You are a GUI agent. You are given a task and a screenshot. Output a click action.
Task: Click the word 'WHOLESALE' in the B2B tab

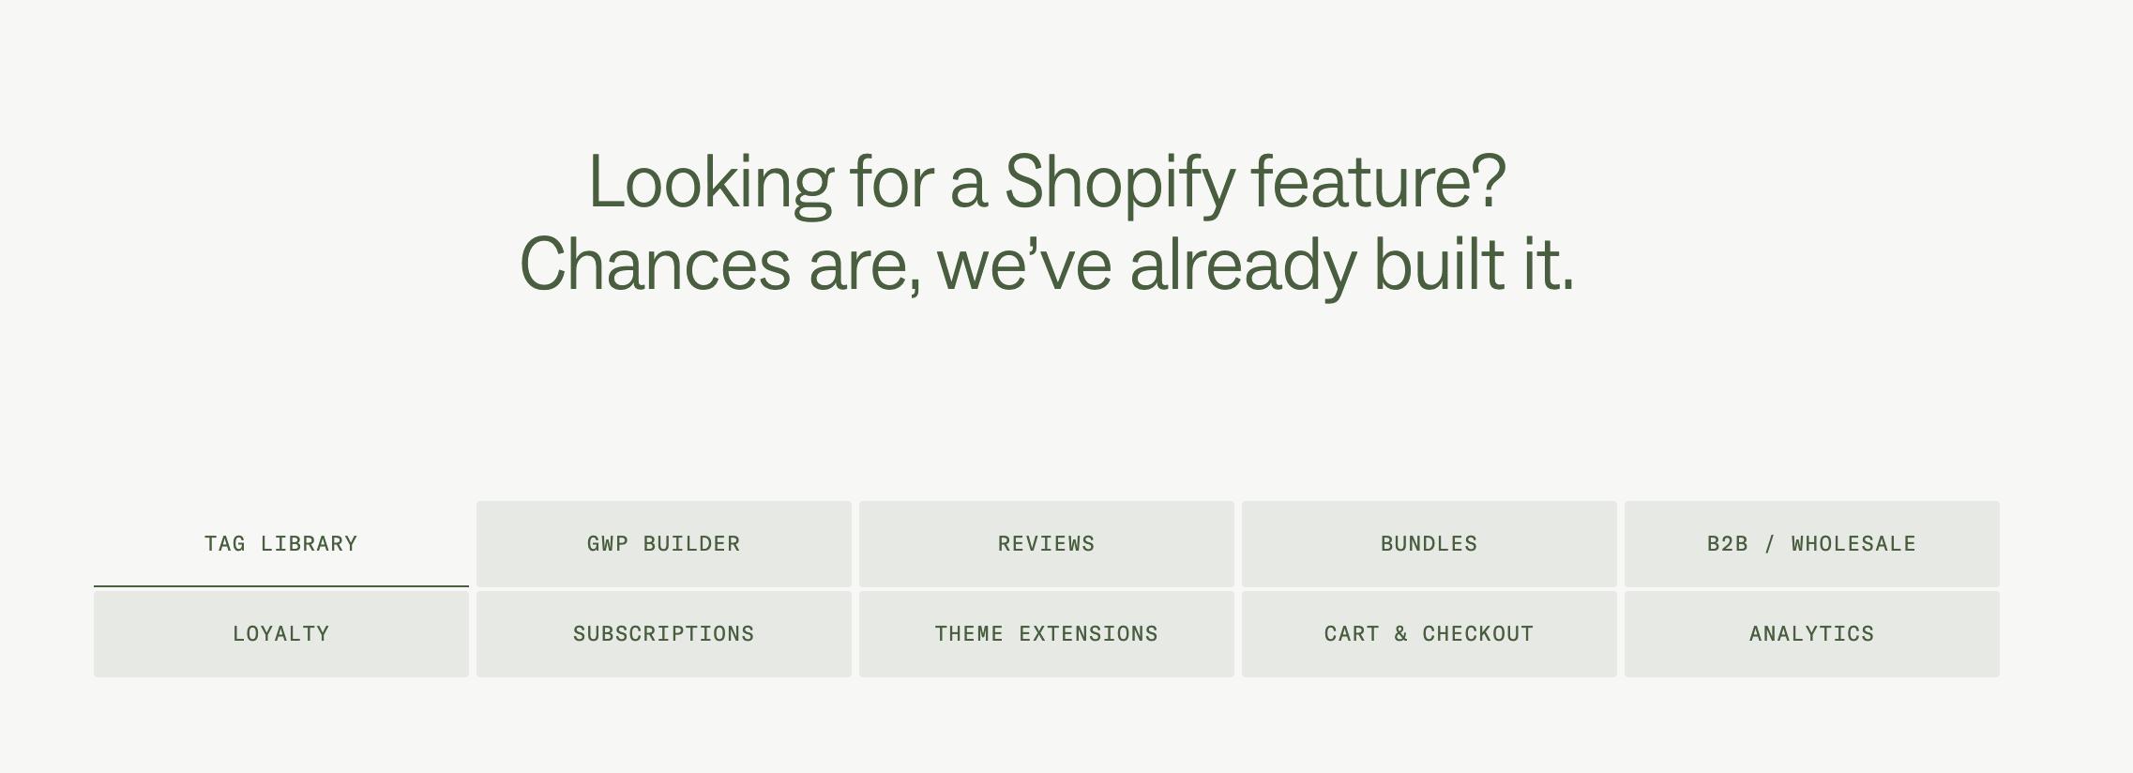1853,544
